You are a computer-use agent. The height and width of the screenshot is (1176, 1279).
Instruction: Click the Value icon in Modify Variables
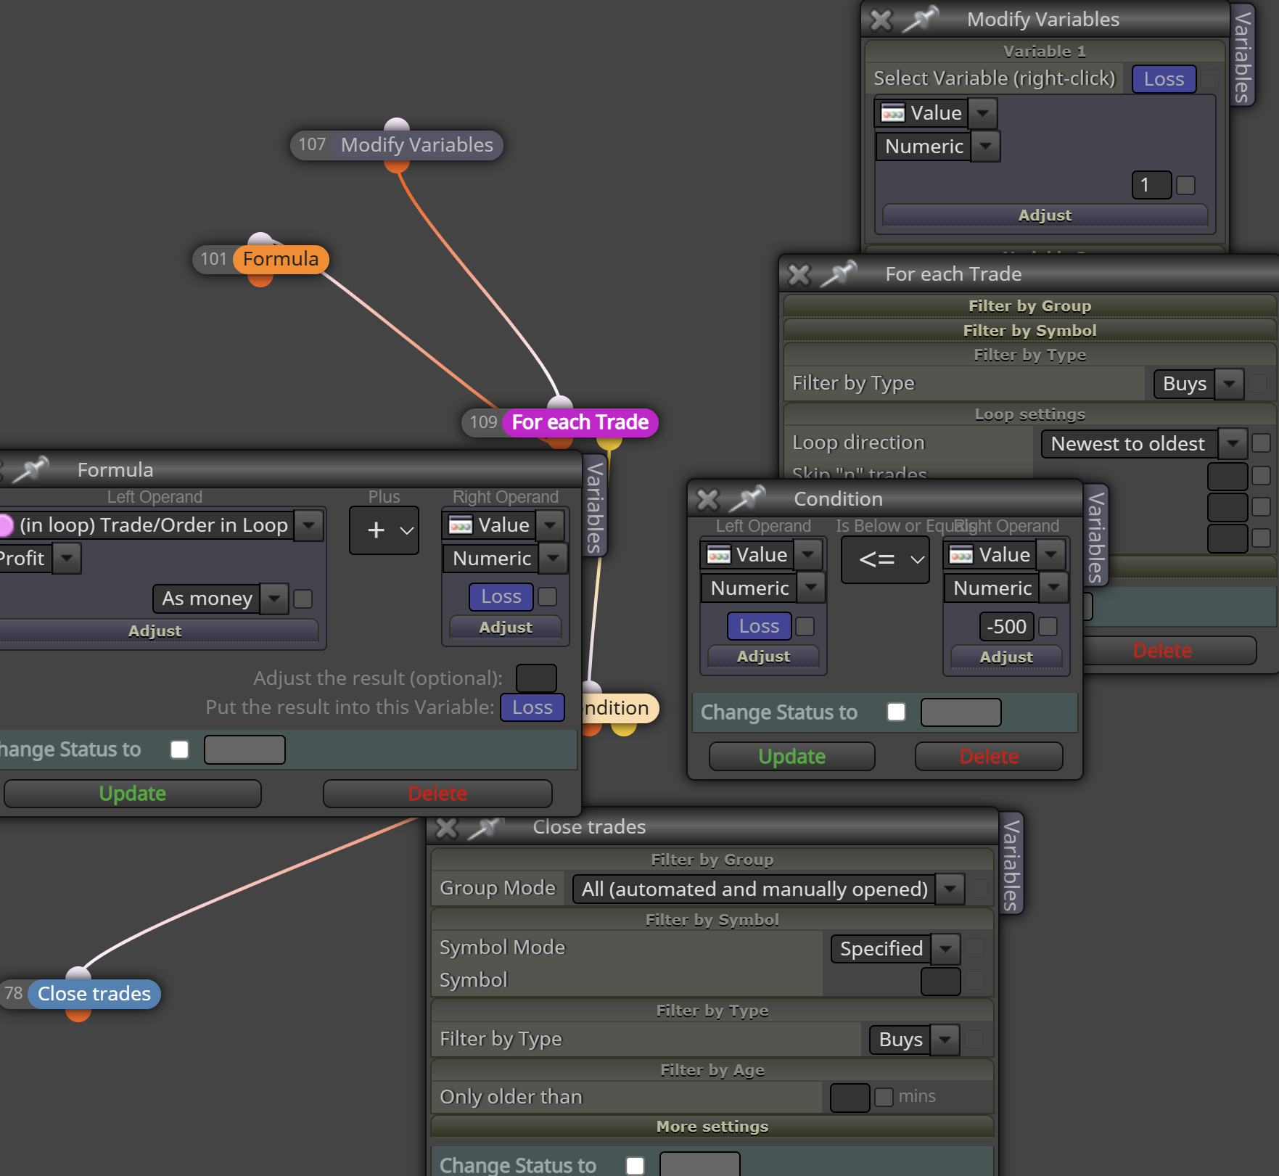[x=892, y=113]
